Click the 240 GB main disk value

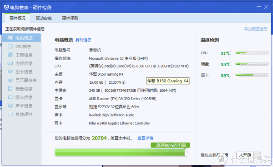[x=132, y=91]
